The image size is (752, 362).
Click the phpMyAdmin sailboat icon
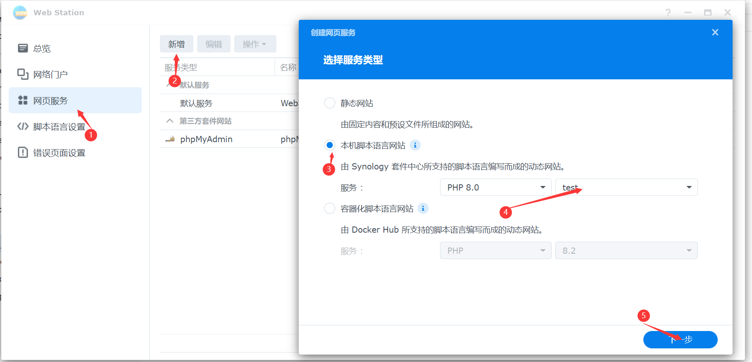pyautogui.click(x=170, y=139)
